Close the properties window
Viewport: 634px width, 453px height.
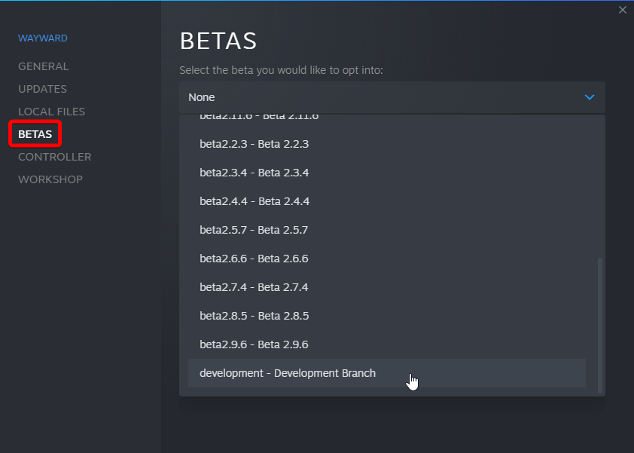click(622, 10)
